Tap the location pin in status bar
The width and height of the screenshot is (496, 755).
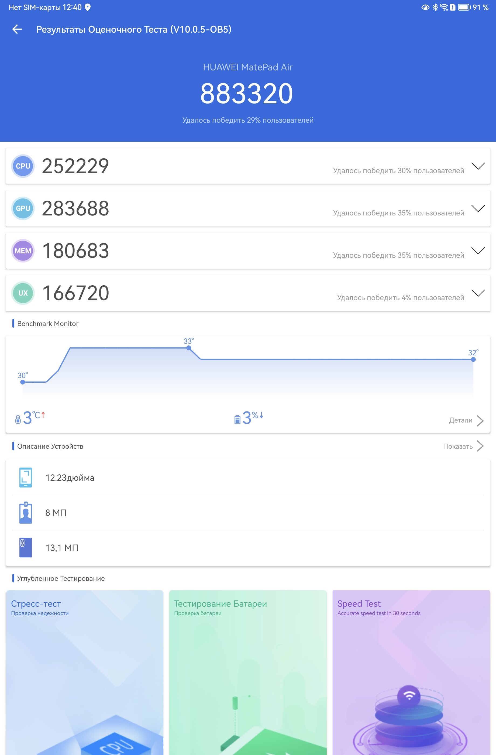point(88,7)
